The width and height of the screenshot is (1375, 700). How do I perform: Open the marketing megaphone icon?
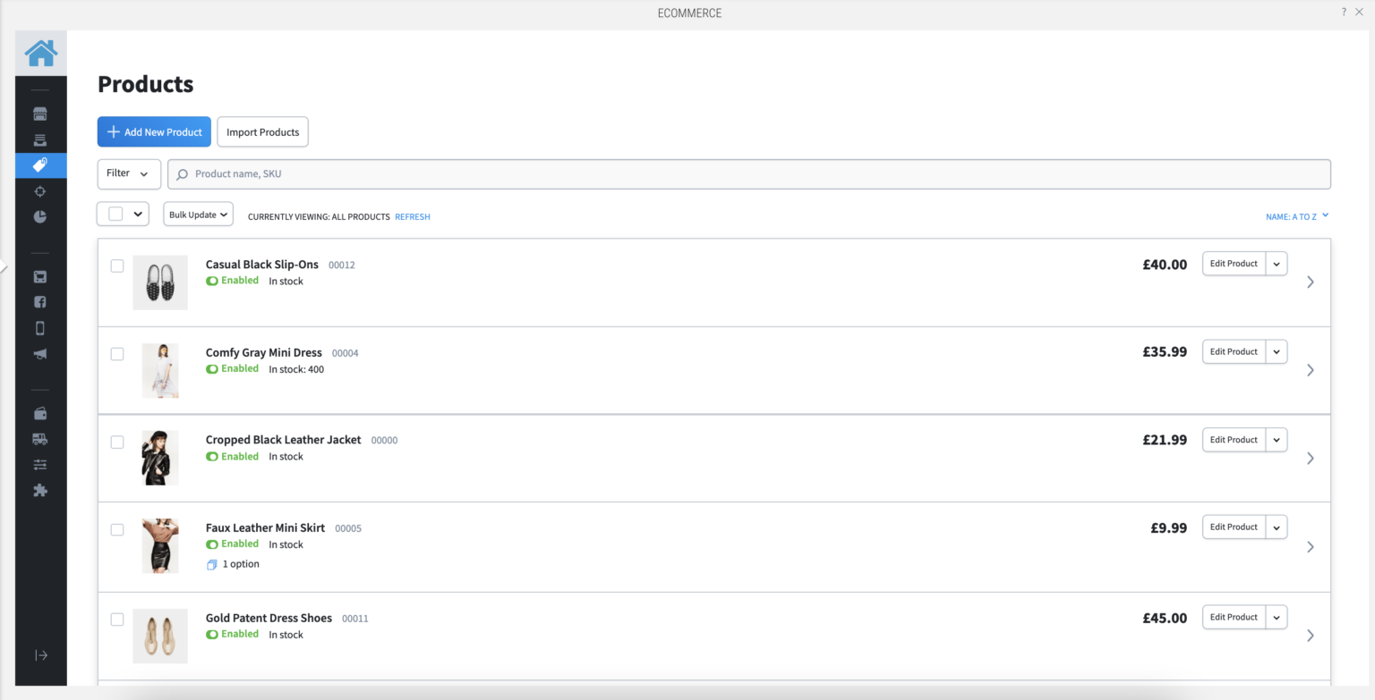pyautogui.click(x=40, y=353)
